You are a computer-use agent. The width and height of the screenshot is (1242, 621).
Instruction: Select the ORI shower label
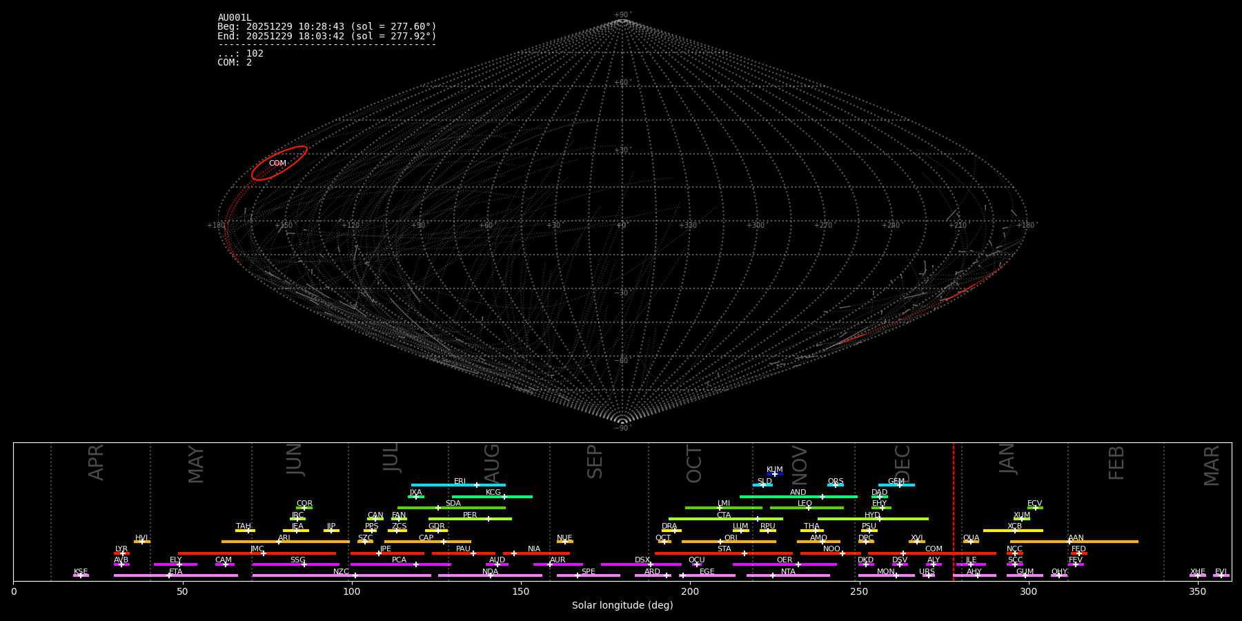tap(731, 538)
